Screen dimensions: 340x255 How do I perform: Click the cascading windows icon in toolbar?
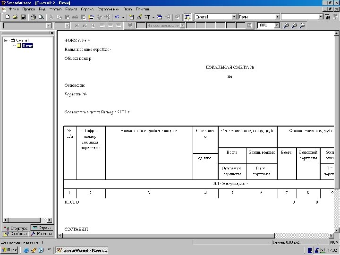click(x=160, y=17)
